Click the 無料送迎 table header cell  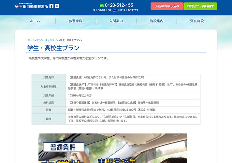point(49,103)
